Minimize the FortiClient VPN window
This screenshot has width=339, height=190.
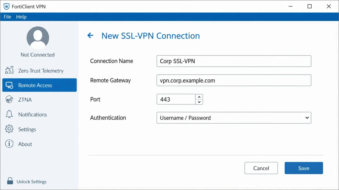coord(290,6)
